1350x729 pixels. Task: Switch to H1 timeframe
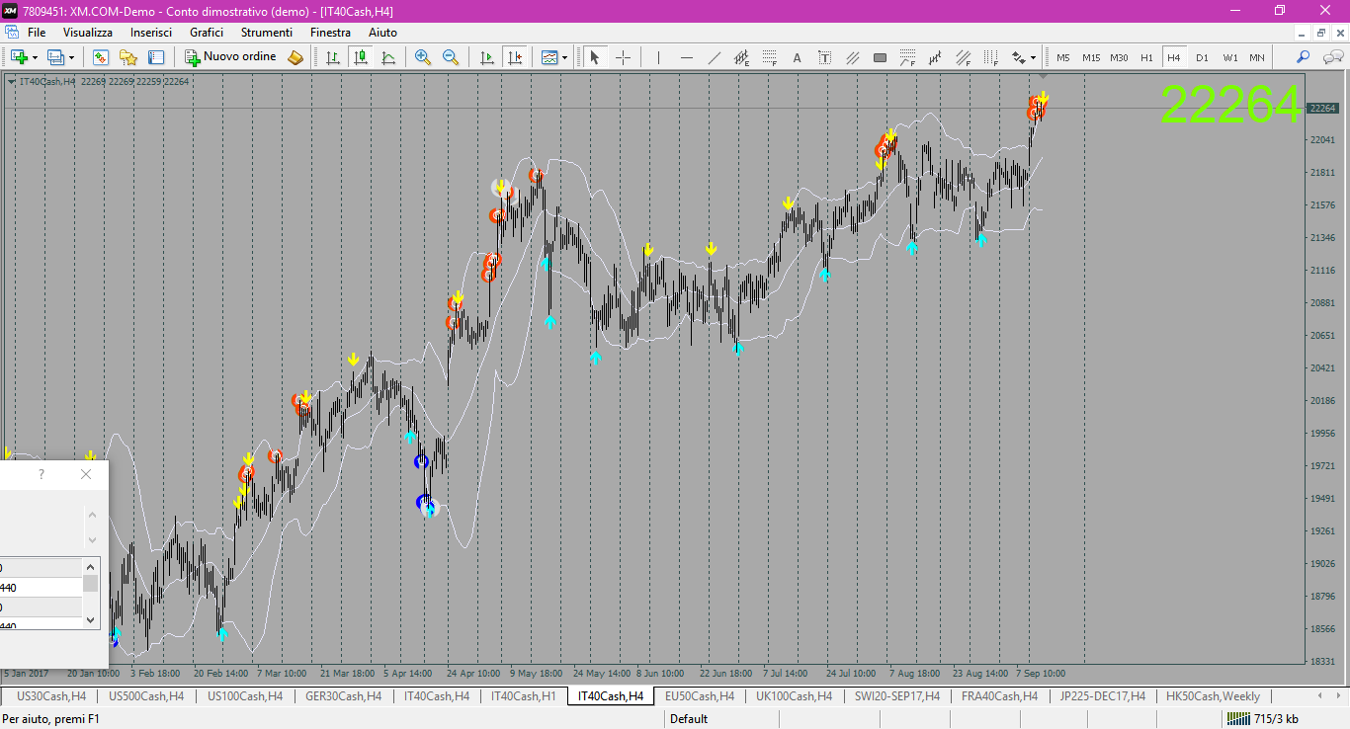(x=1146, y=57)
